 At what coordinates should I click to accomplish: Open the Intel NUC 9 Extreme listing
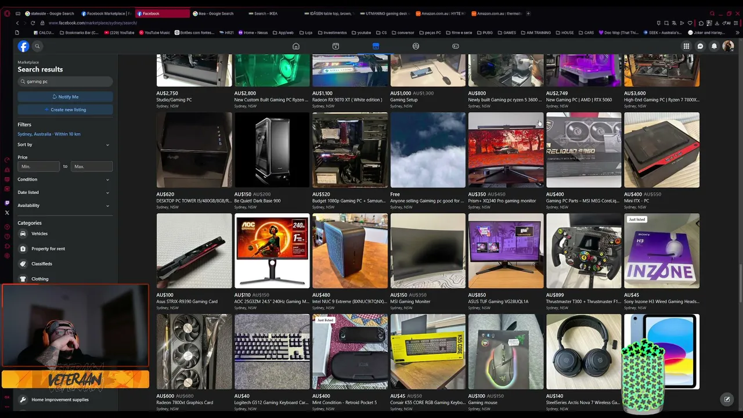(x=350, y=262)
